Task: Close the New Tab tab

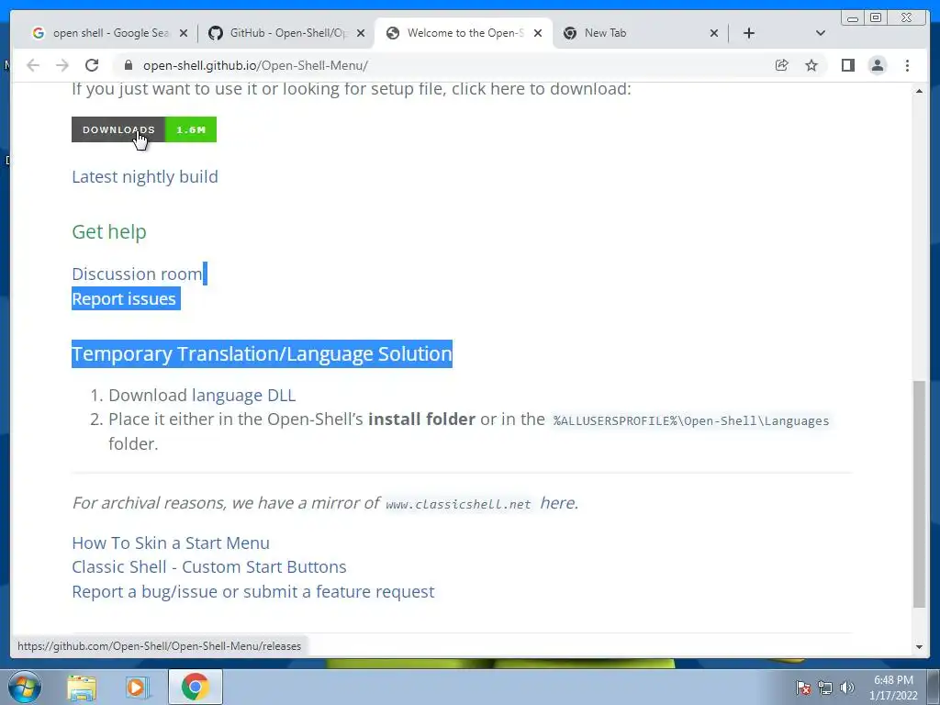Action: coord(714,33)
